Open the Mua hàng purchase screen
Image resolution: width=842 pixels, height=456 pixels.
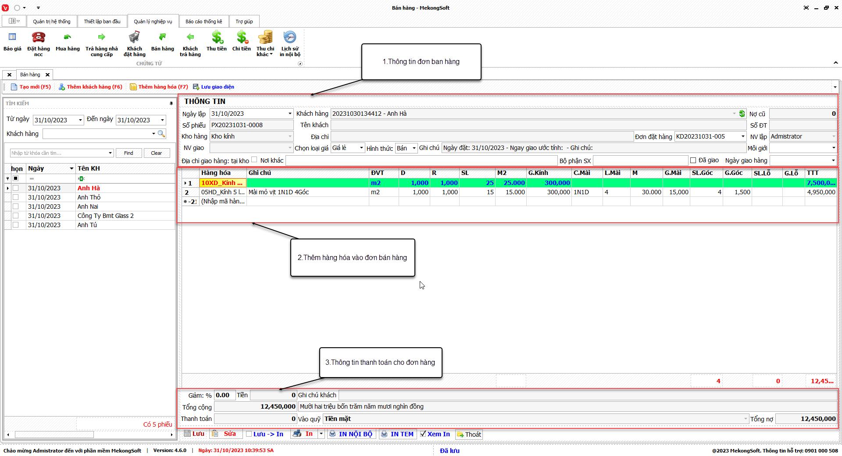(x=68, y=42)
